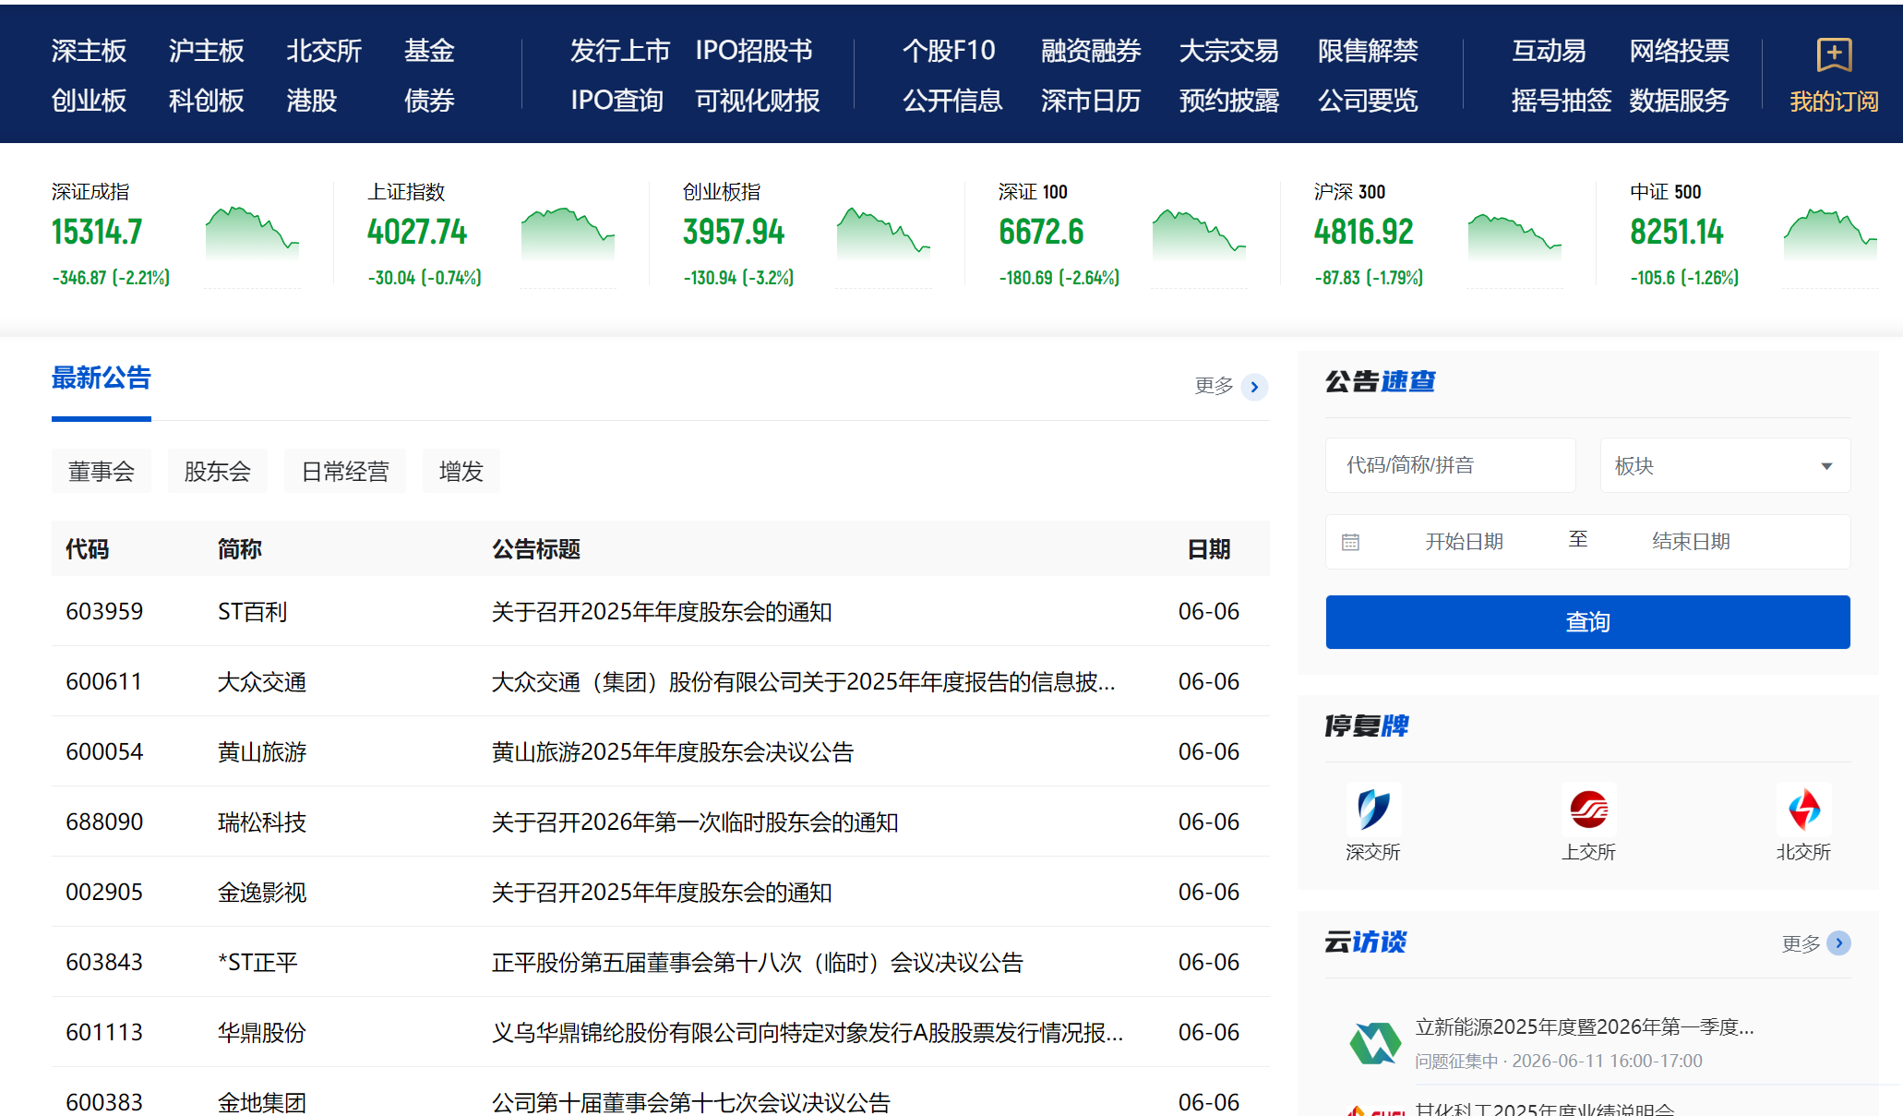1903x1116 pixels.
Task: Open 基金 in the top navigation
Action: (429, 51)
